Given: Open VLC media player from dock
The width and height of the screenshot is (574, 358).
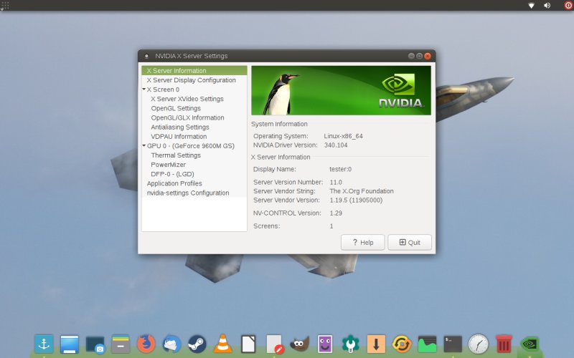Looking at the screenshot, I should point(222,344).
